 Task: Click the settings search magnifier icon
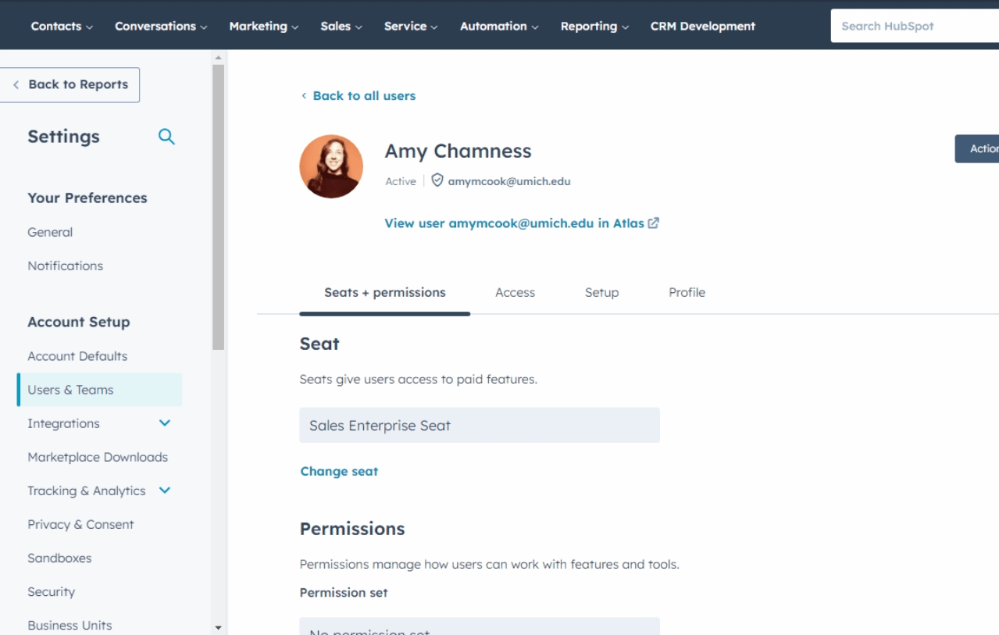(166, 137)
